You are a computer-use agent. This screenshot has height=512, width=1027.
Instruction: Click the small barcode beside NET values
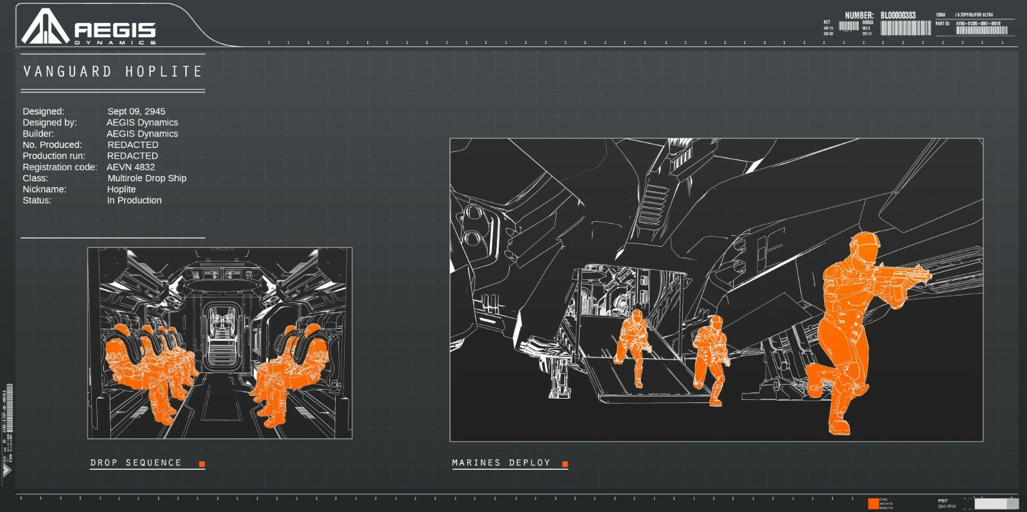[x=849, y=26]
